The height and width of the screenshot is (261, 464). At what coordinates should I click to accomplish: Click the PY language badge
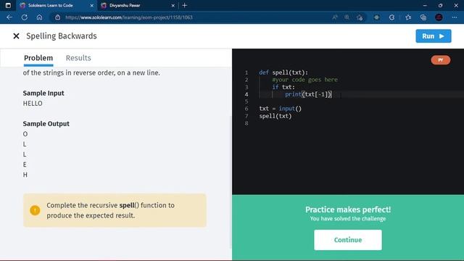(x=441, y=60)
